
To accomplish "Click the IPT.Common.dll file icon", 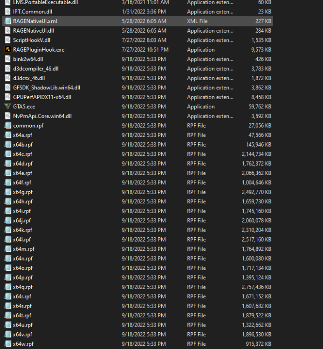I will [7, 12].
